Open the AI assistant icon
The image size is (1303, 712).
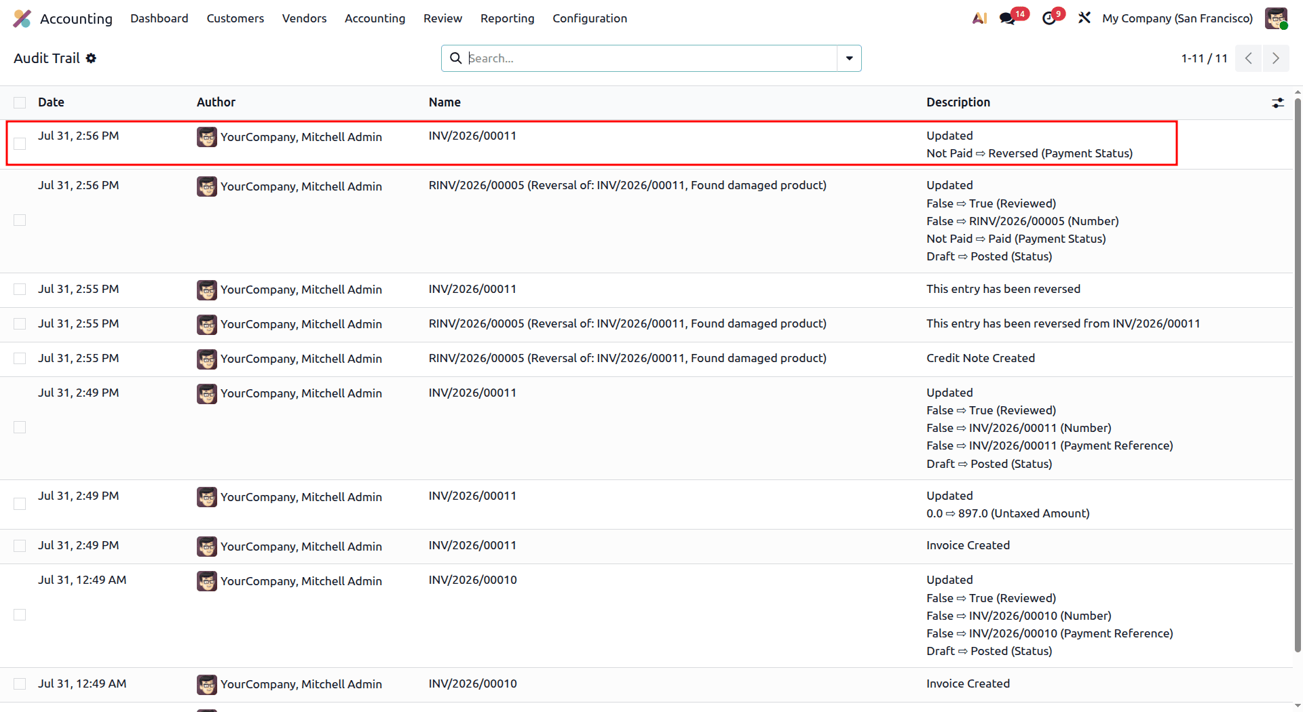(979, 18)
